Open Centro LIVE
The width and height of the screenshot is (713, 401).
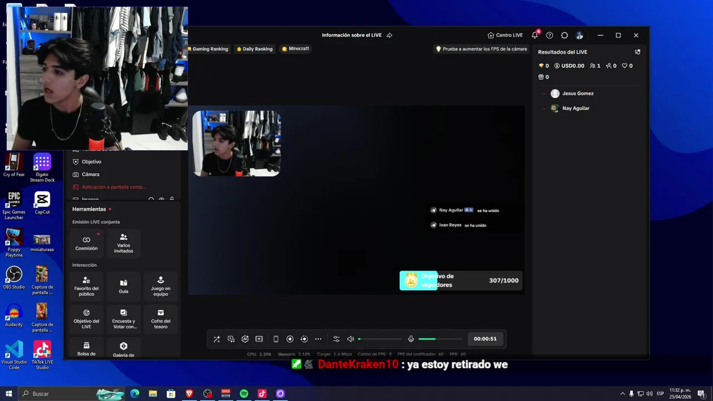[x=505, y=35]
